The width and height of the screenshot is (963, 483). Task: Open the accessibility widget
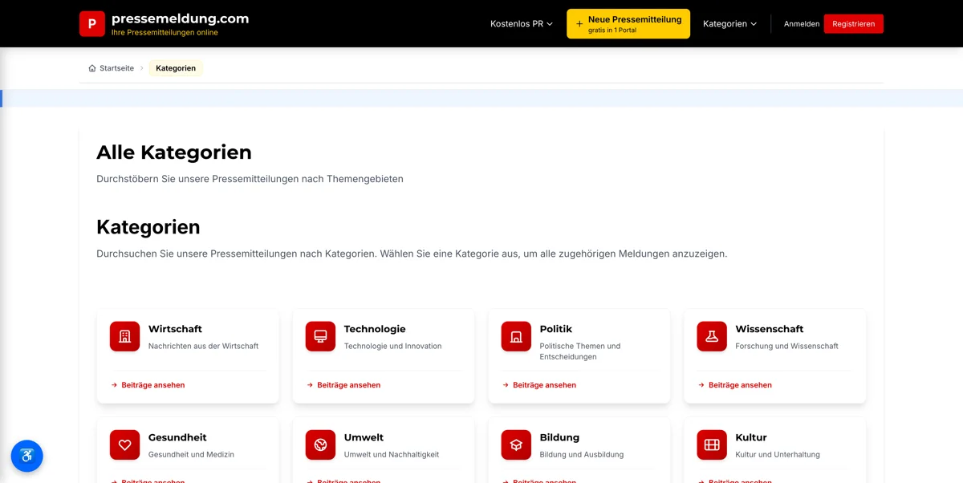pyautogui.click(x=26, y=455)
